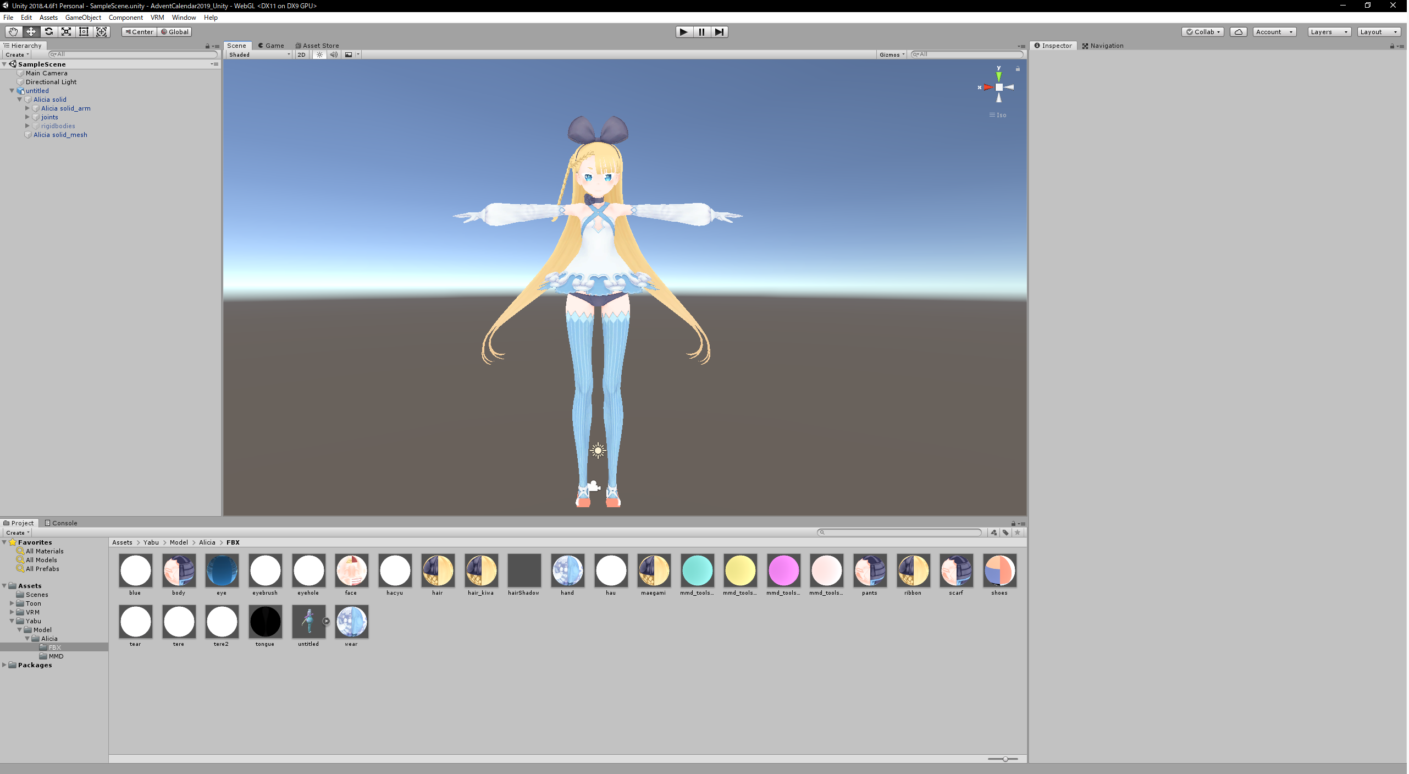Collapse the untitled object in Hierarchy
This screenshot has width=1409, height=774.
click(x=12, y=91)
